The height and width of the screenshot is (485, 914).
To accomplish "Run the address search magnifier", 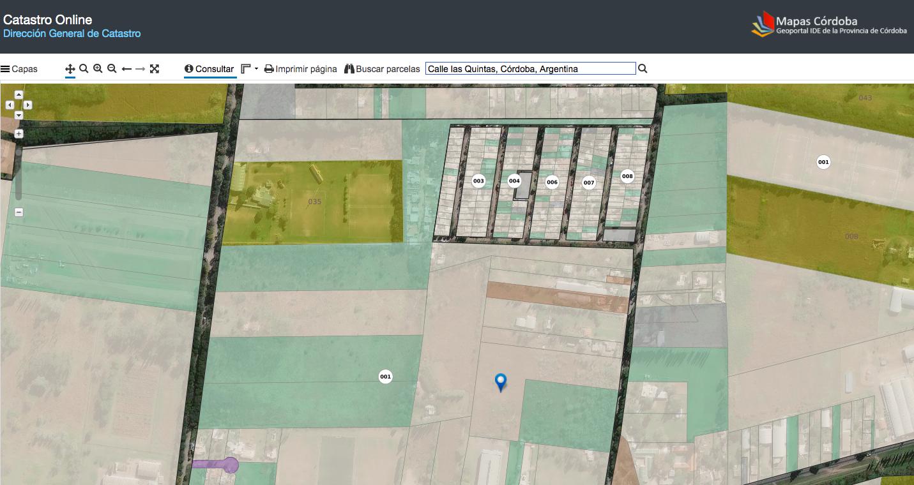I will pyautogui.click(x=643, y=69).
